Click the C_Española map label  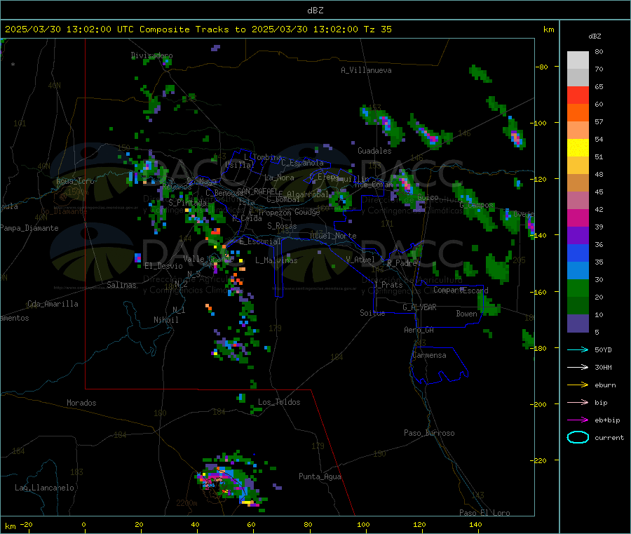click(x=303, y=163)
